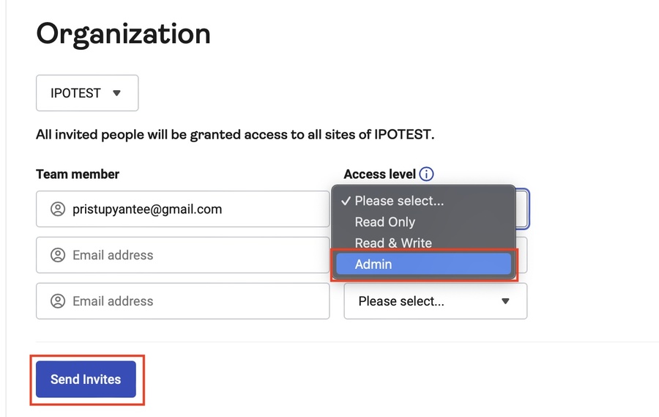
Task: Click the info icon next to Access level
Action: pyautogui.click(x=426, y=174)
